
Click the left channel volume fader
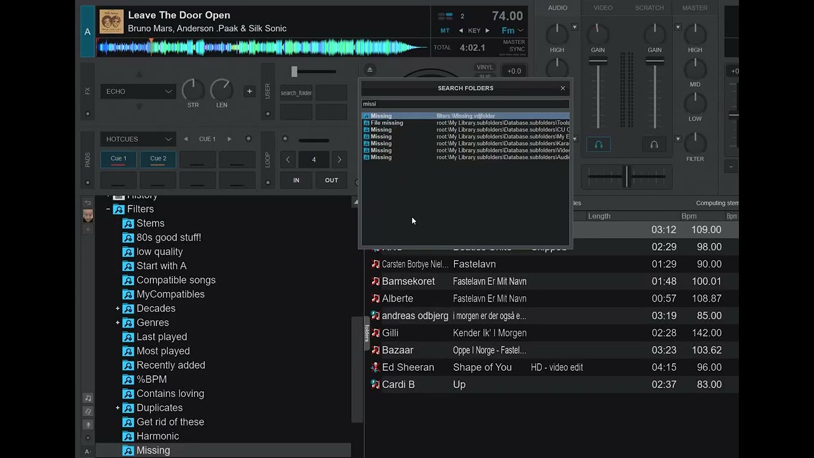(x=598, y=61)
